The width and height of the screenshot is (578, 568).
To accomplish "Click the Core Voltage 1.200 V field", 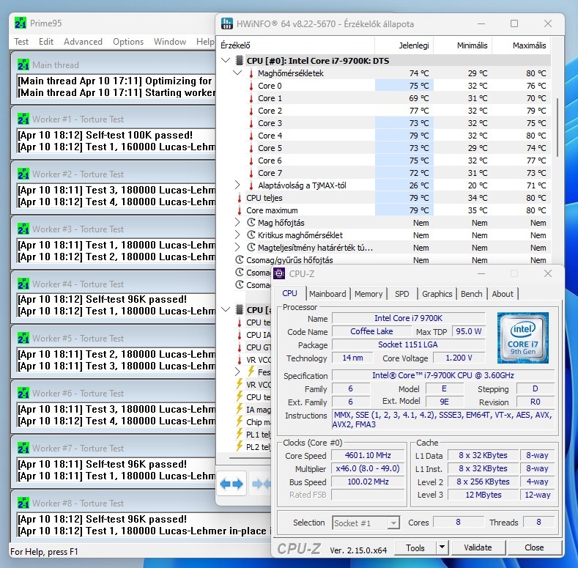I will 459,358.
